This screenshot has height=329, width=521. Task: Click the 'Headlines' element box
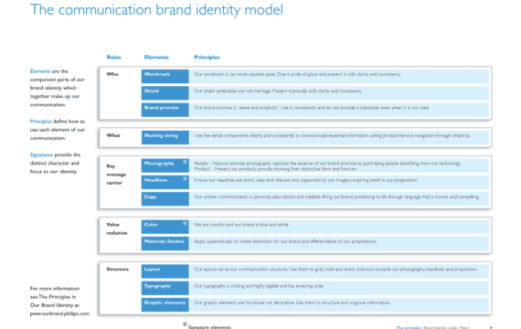pos(165,182)
